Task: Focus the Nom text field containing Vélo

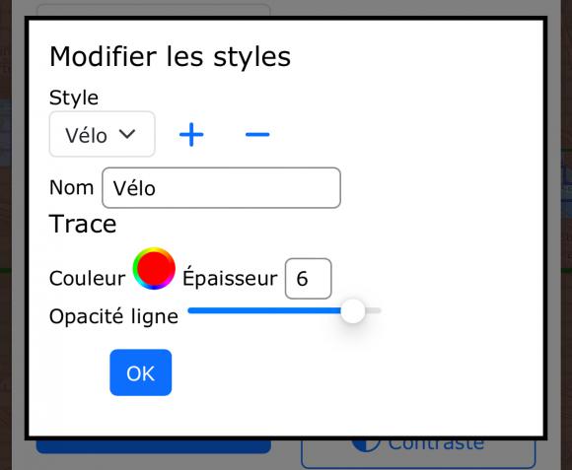Action: click(222, 187)
